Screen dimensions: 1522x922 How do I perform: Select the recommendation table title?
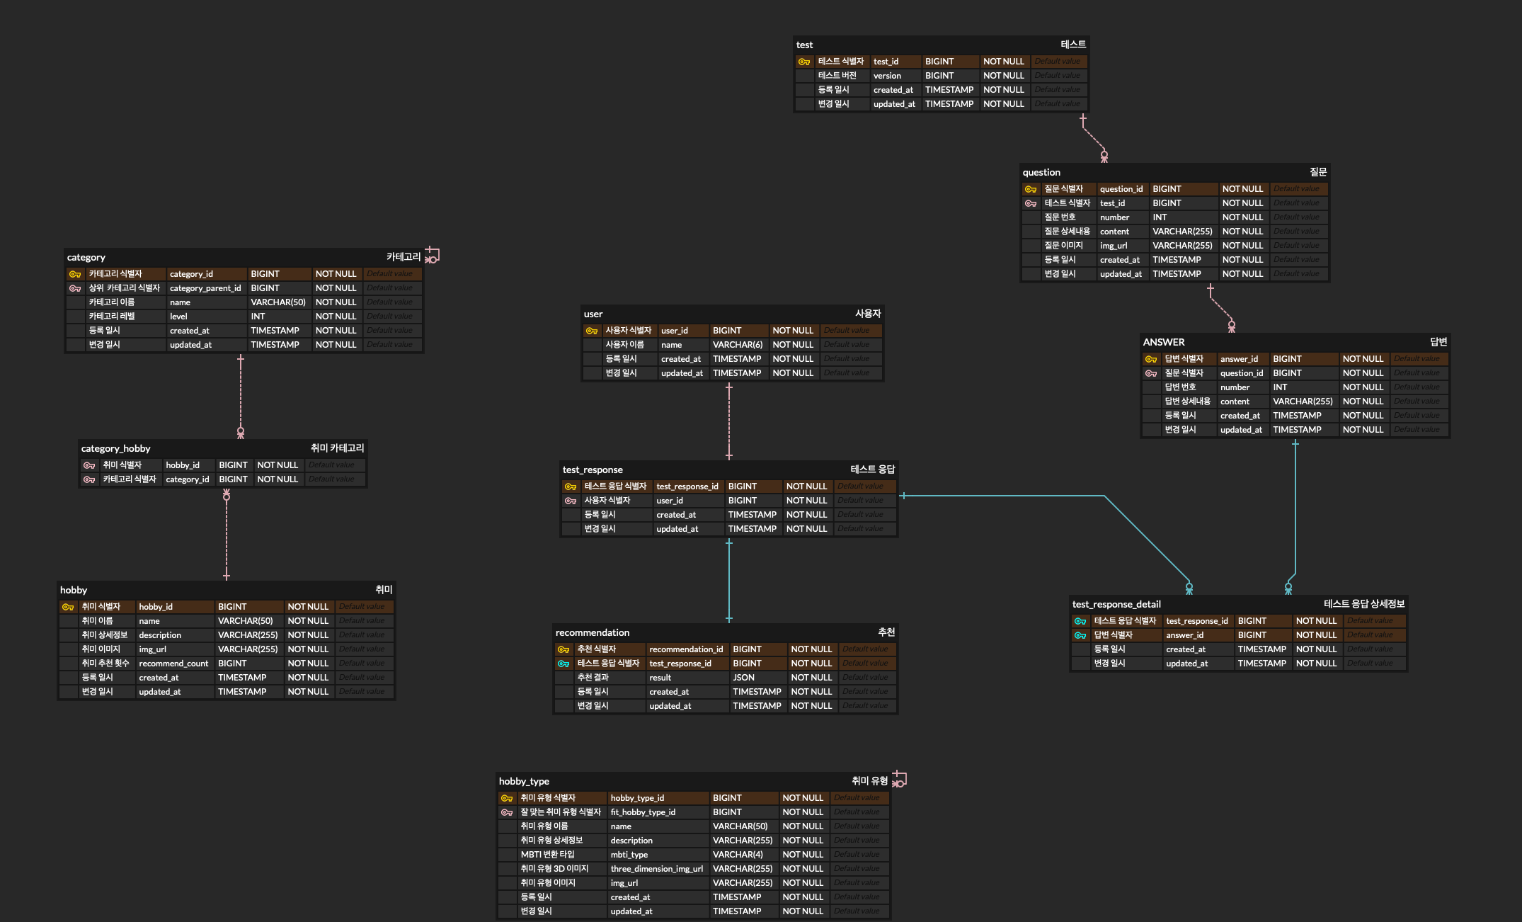pyautogui.click(x=593, y=632)
